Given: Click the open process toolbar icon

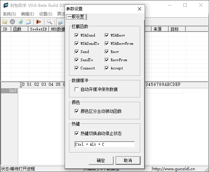Looking at the screenshot, I should 5,22.
